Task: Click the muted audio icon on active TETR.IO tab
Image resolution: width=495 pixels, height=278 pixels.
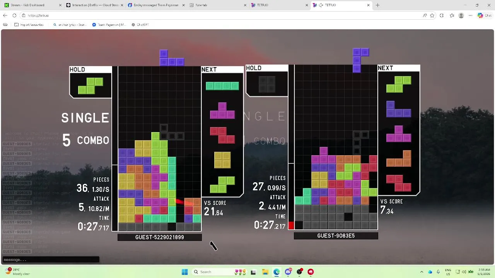Action: click(x=321, y=5)
